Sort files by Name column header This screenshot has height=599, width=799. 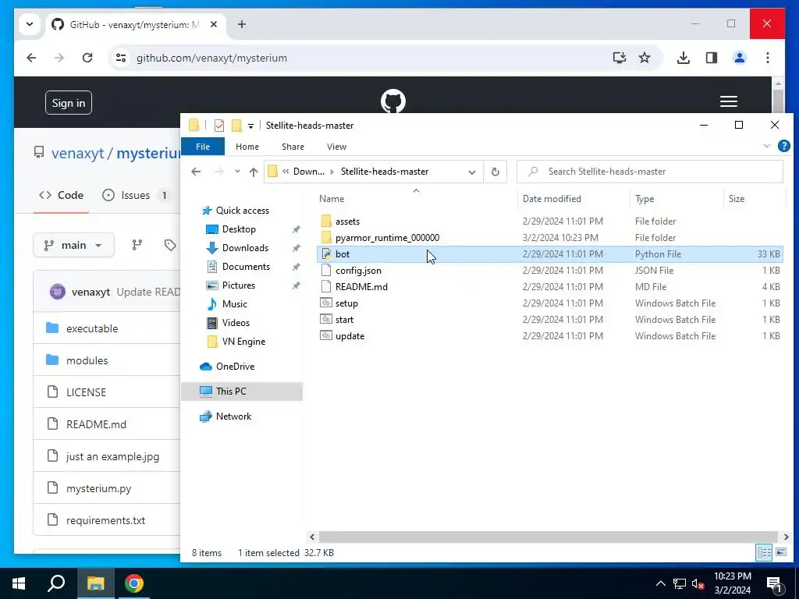[416, 199]
